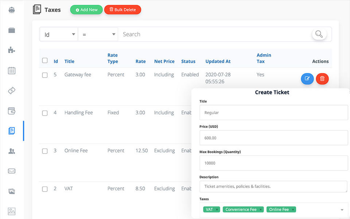Click the 'Yes' admin tax value
350x219 pixels.
(260, 74)
